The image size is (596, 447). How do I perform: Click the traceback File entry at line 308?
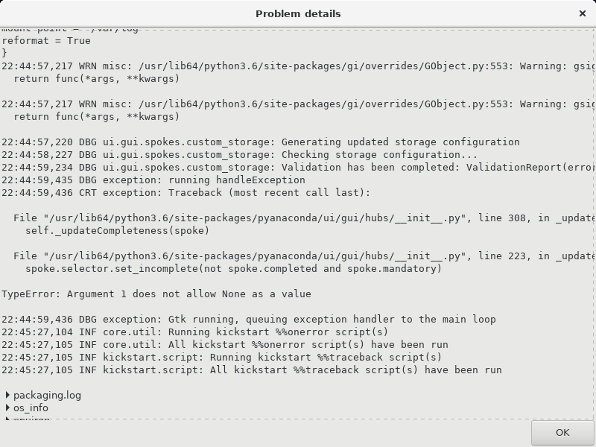pyautogui.click(x=303, y=218)
